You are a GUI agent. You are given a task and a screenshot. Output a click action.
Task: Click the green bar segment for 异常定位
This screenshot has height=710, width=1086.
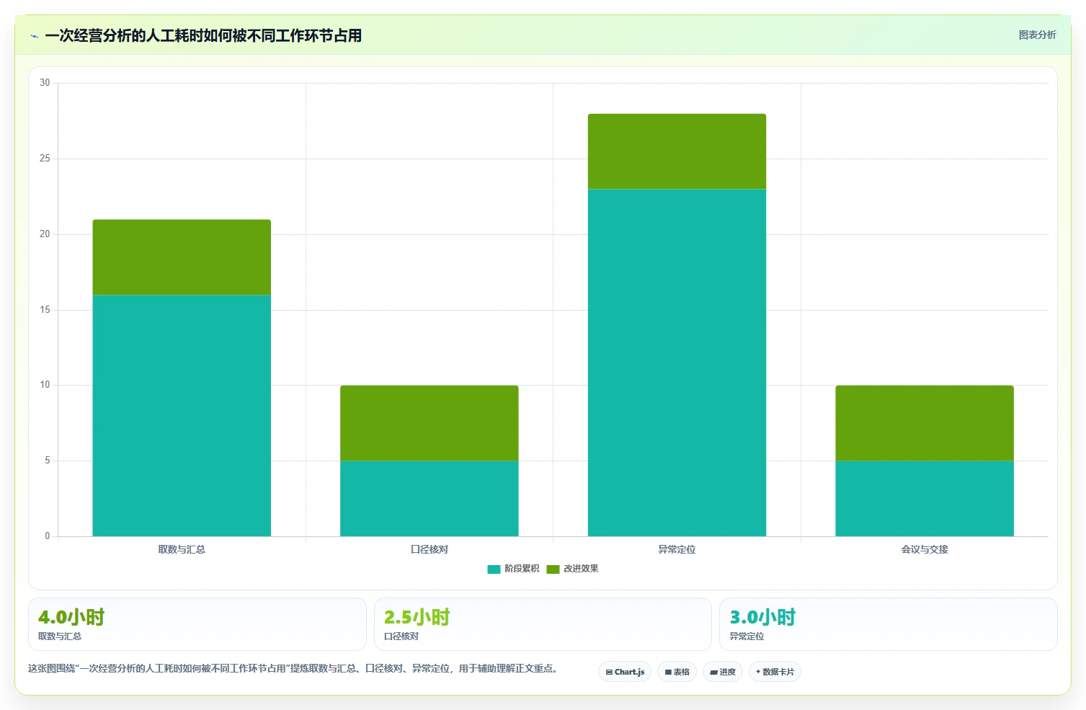tap(677, 151)
